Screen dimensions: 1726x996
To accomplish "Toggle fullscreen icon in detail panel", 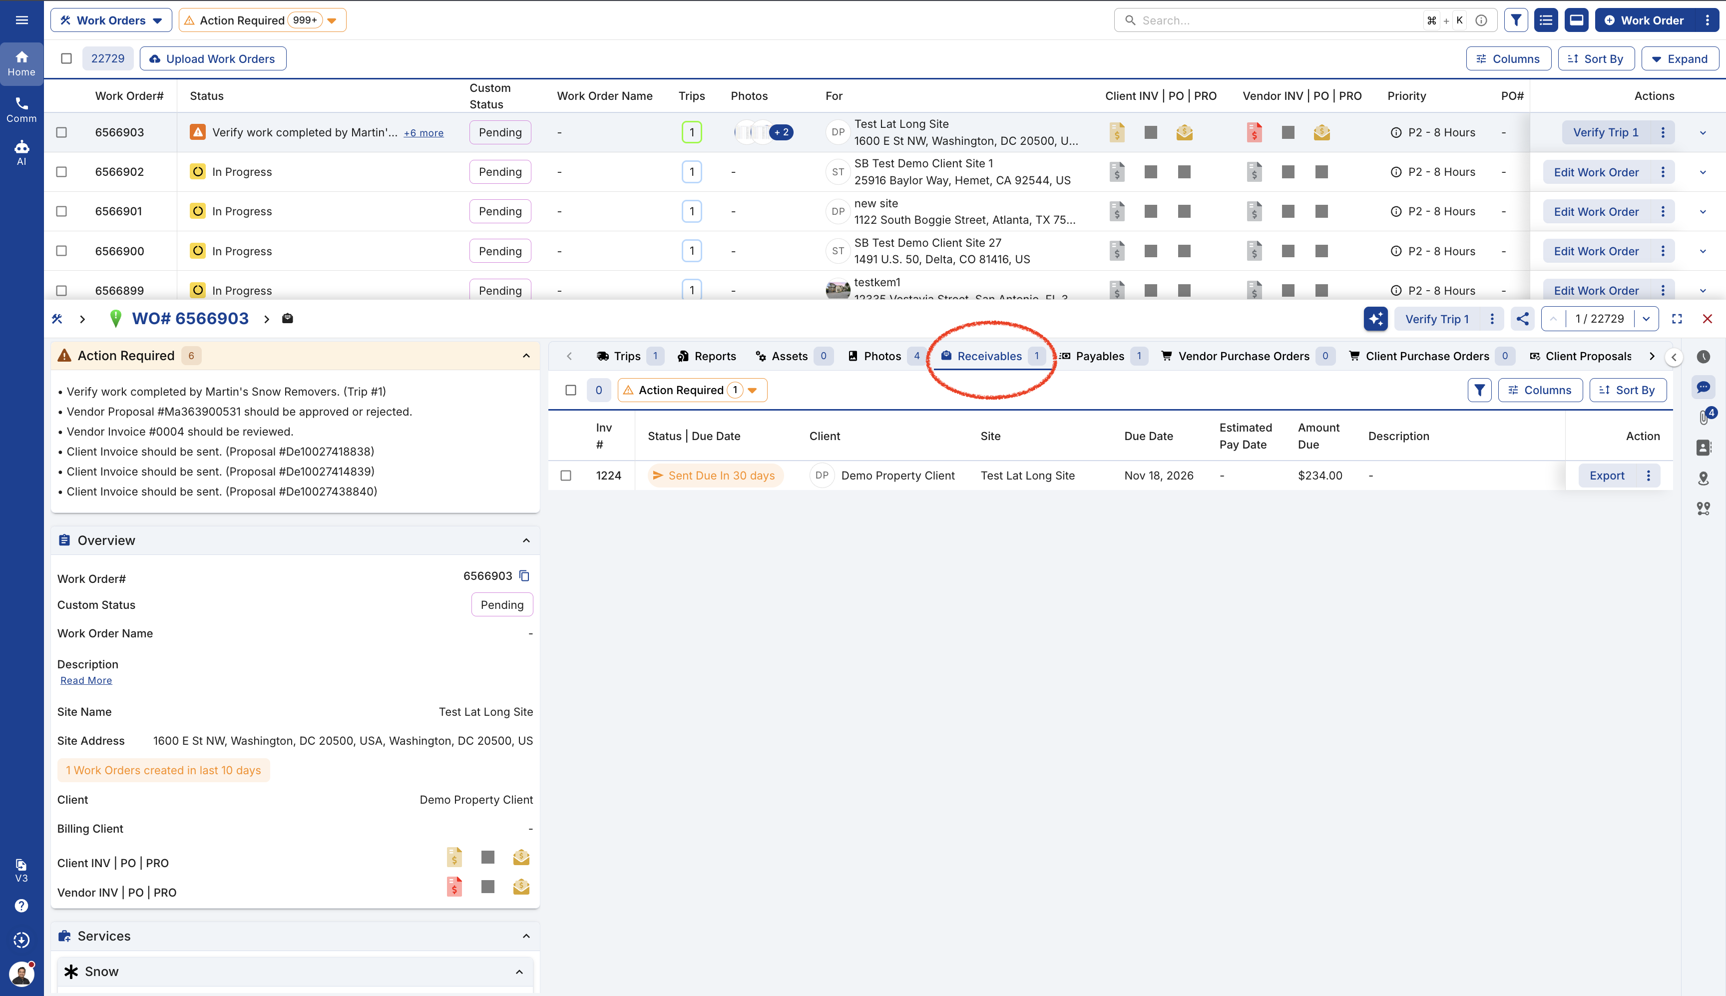I will tap(1677, 319).
